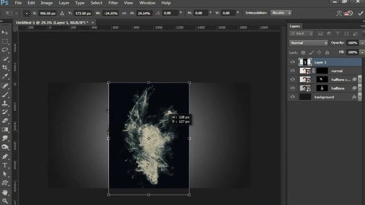The height and width of the screenshot is (205, 365).
Task: Click the Photoshop Ps logo
Action: pos(5,3)
